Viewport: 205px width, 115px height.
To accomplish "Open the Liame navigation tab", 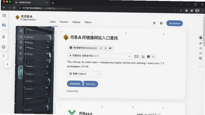I will pyautogui.click(x=53, y=22).
